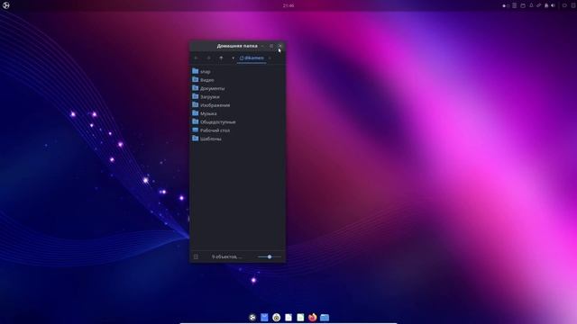Maximize the Домашняя папка window
The height and width of the screenshot is (324, 577).
[x=271, y=46]
